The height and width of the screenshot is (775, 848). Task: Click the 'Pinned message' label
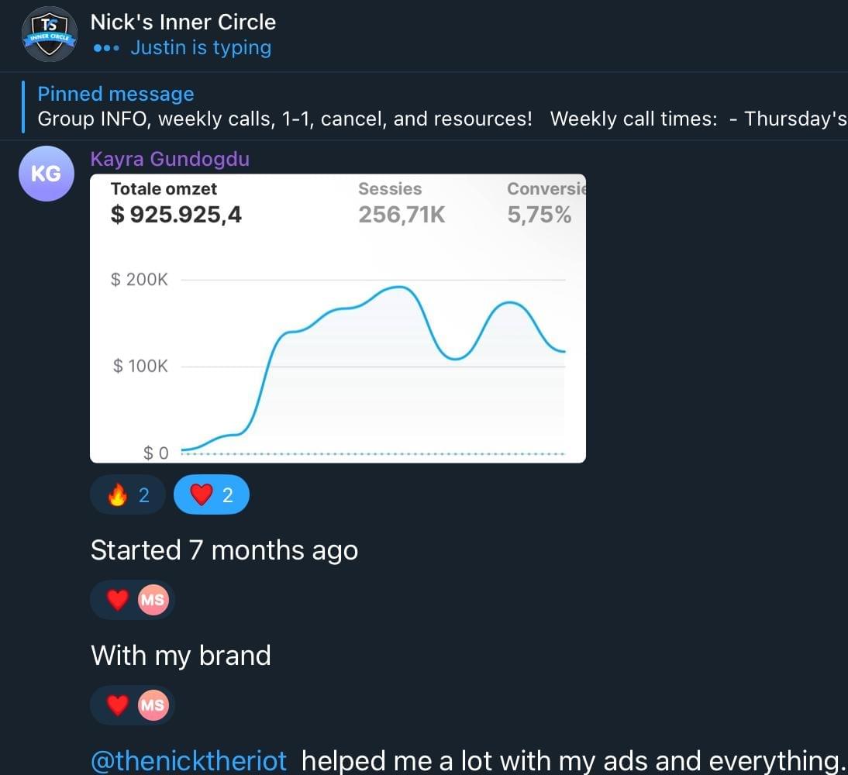point(115,94)
